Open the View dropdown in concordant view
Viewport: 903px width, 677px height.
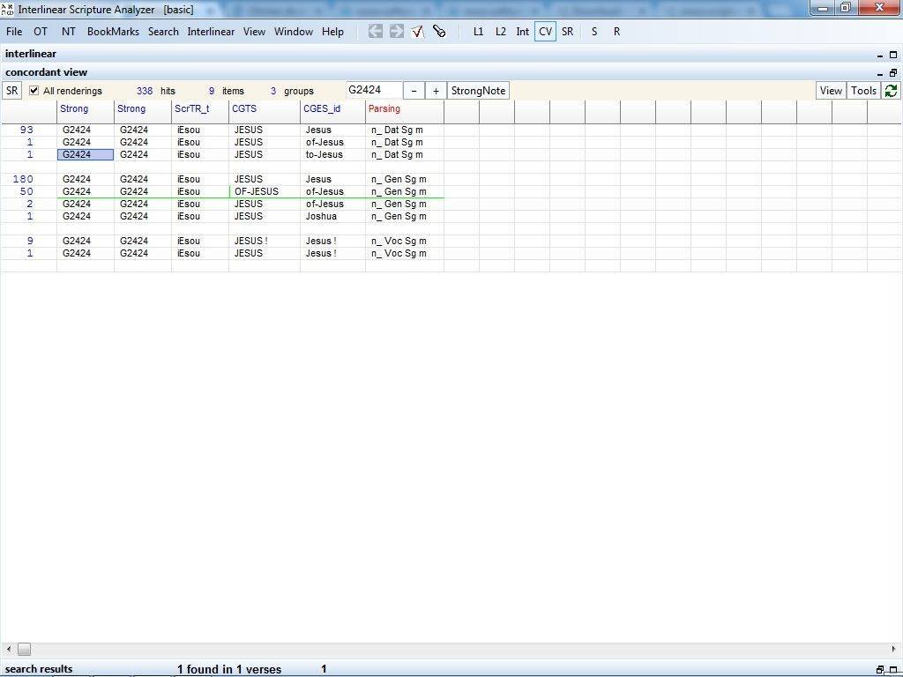coord(830,90)
